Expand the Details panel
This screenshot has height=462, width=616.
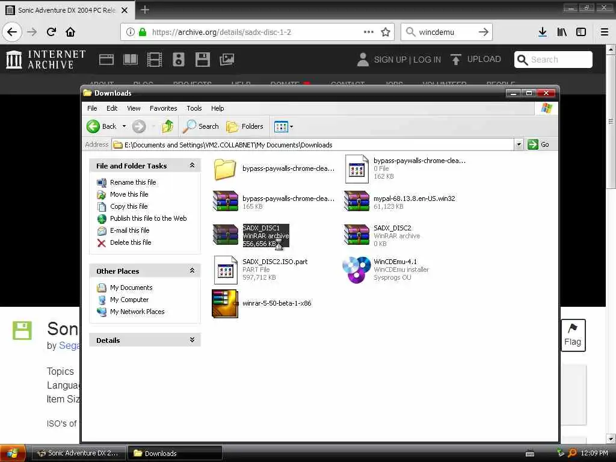coord(192,340)
